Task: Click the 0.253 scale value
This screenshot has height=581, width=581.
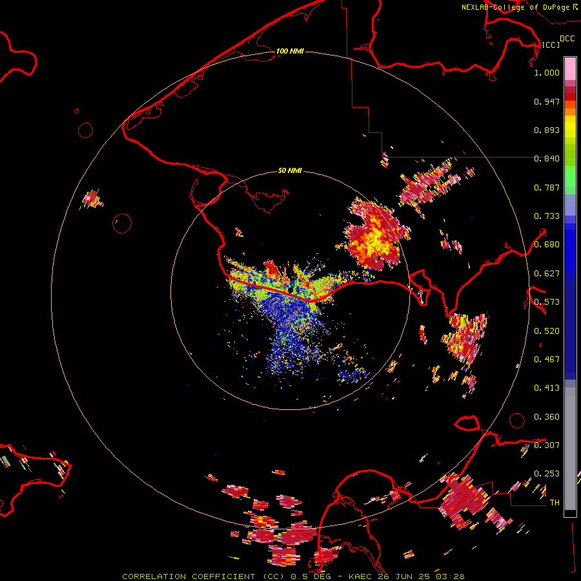Action: pyautogui.click(x=547, y=474)
